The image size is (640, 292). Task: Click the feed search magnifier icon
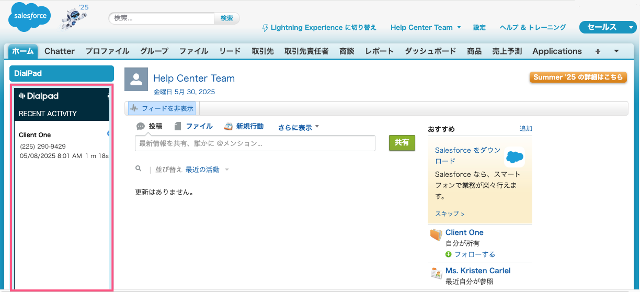(138, 169)
